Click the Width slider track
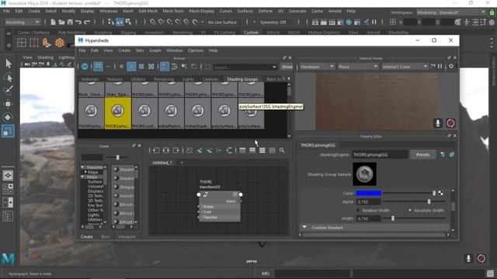497x279 pixels. click(414, 219)
